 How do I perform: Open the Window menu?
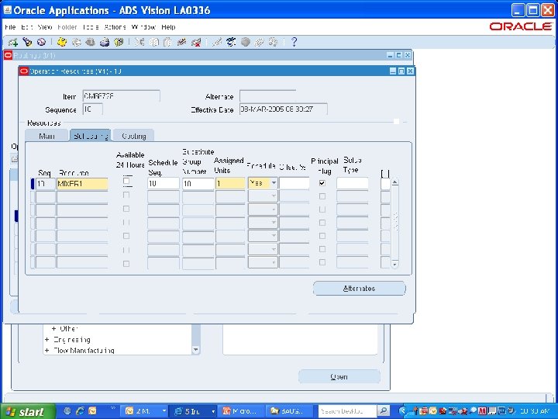[x=143, y=27]
